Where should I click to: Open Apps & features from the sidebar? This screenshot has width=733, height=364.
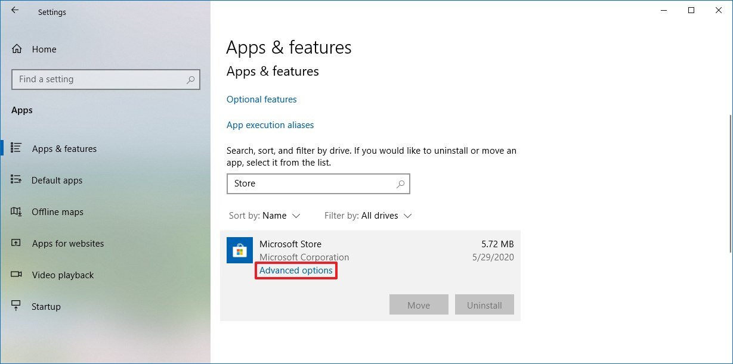coord(64,148)
